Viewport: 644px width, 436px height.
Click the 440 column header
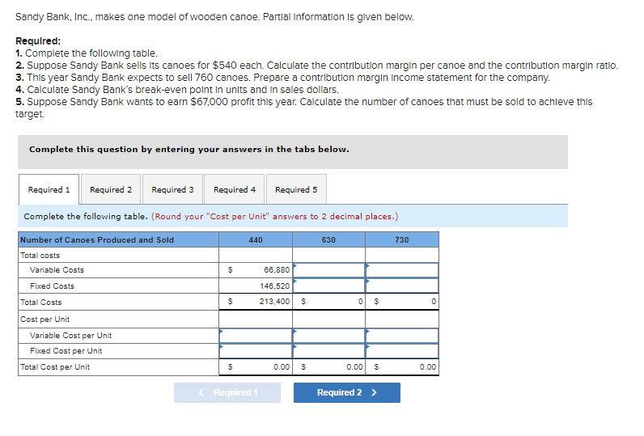click(256, 239)
